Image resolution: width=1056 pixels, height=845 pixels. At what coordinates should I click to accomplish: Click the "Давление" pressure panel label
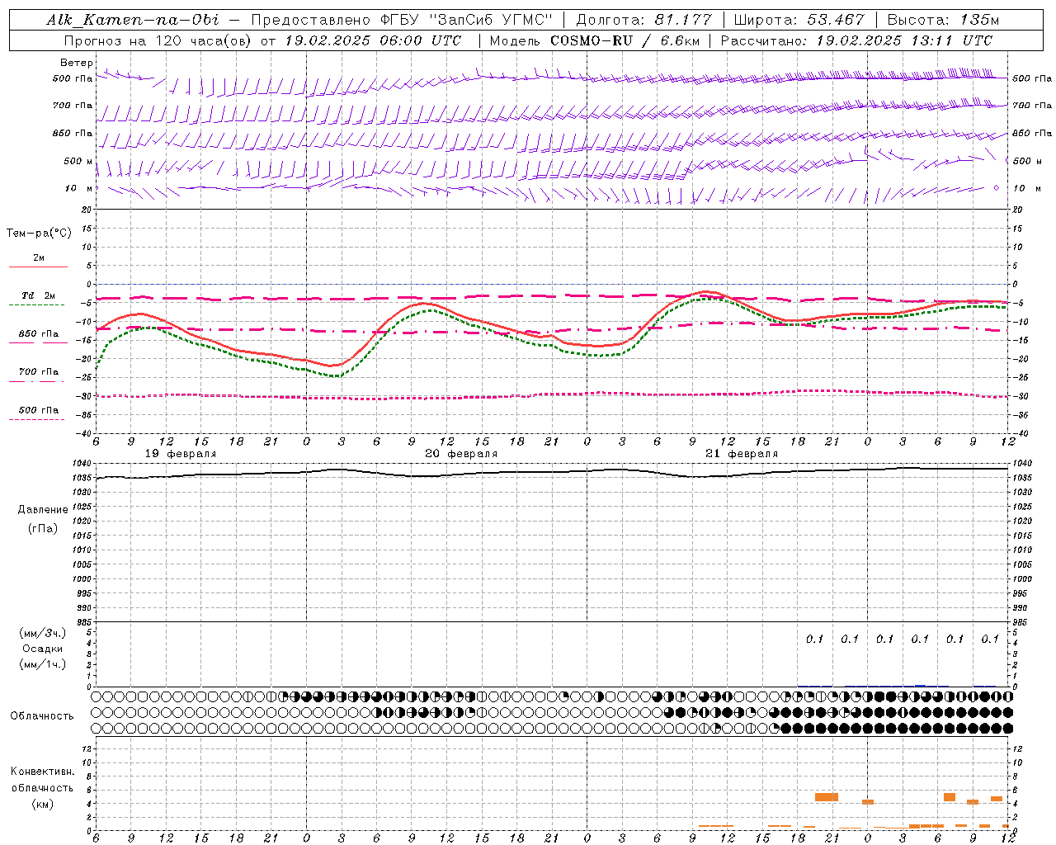click(43, 510)
